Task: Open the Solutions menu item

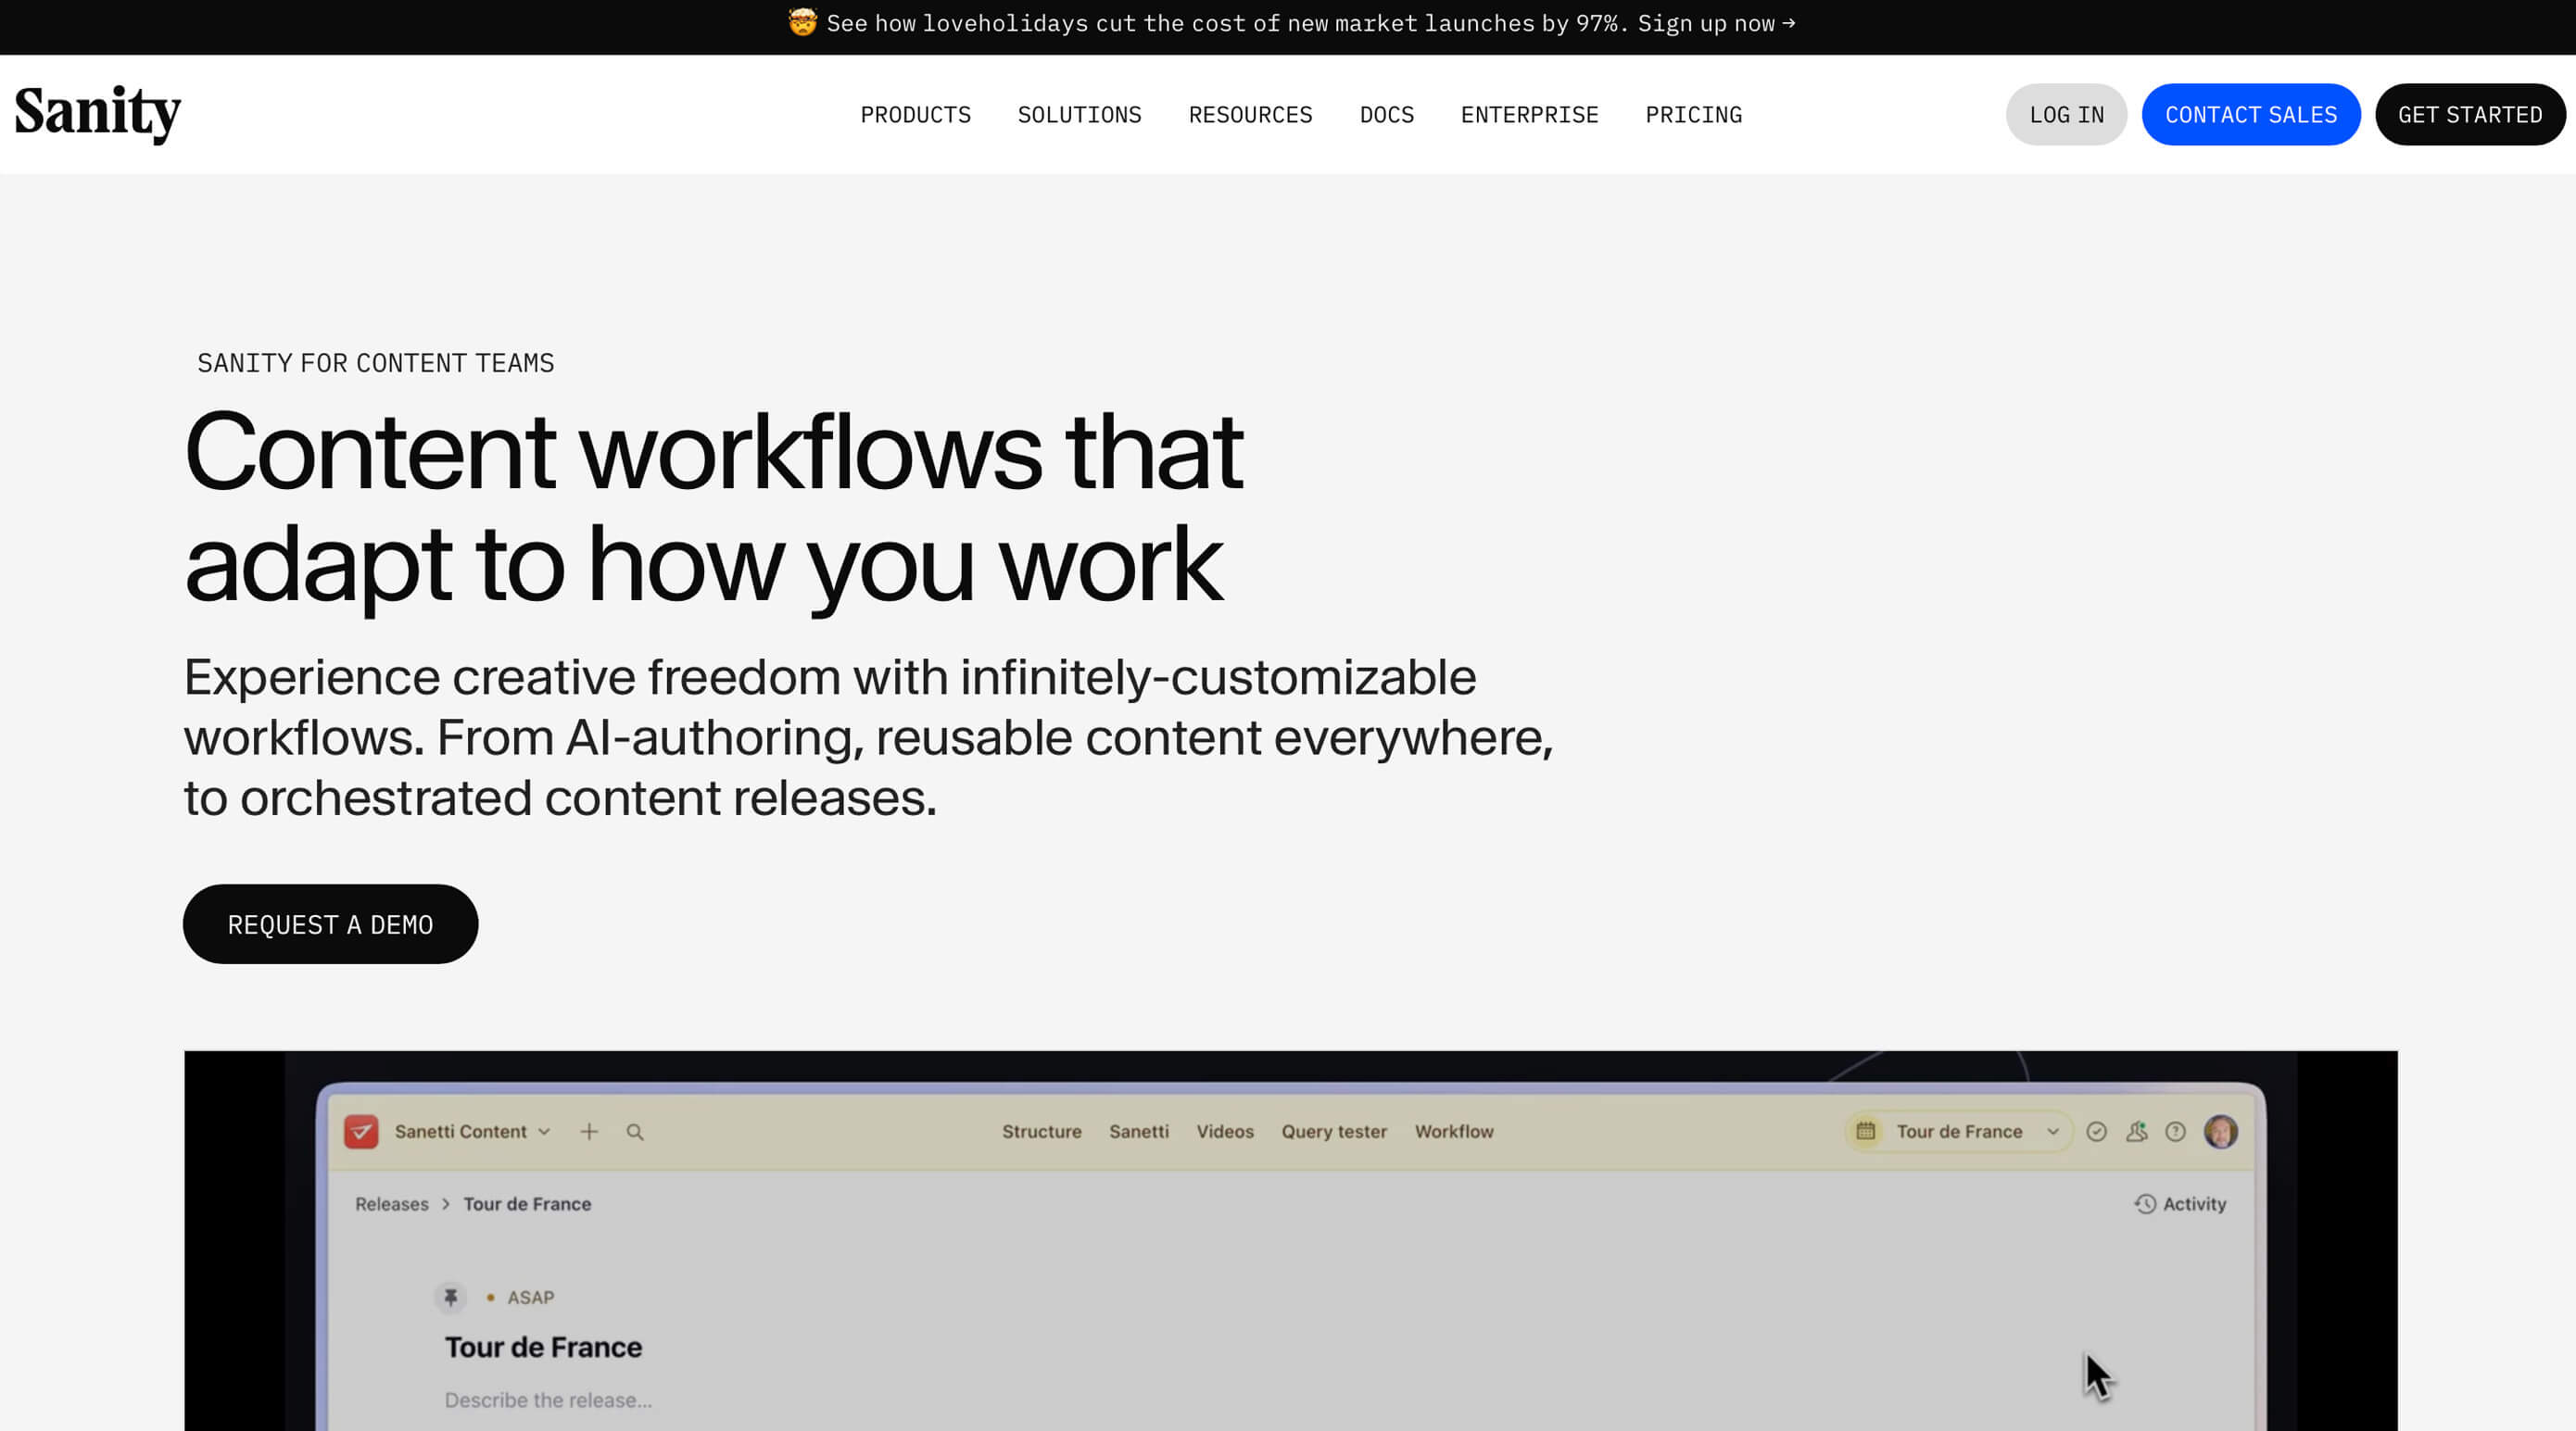Action: click(1079, 115)
